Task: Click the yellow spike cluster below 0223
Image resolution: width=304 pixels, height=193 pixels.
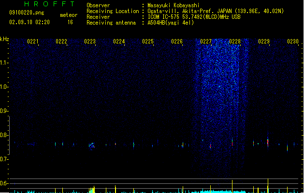Action: pos(92,190)
